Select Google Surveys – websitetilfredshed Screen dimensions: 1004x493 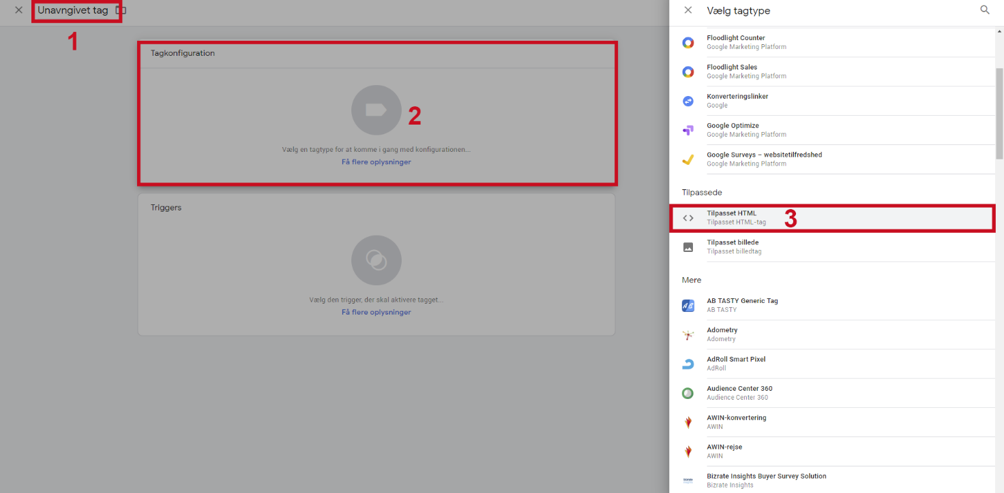tap(764, 159)
